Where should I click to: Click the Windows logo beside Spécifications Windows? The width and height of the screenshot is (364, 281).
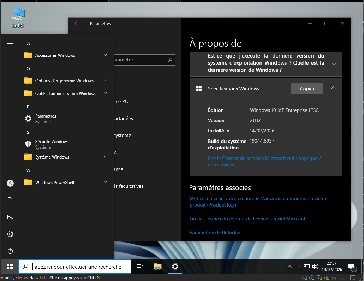click(199, 89)
